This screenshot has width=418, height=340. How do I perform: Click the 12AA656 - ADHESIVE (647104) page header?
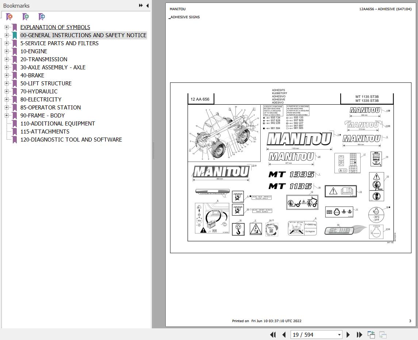pos(385,9)
